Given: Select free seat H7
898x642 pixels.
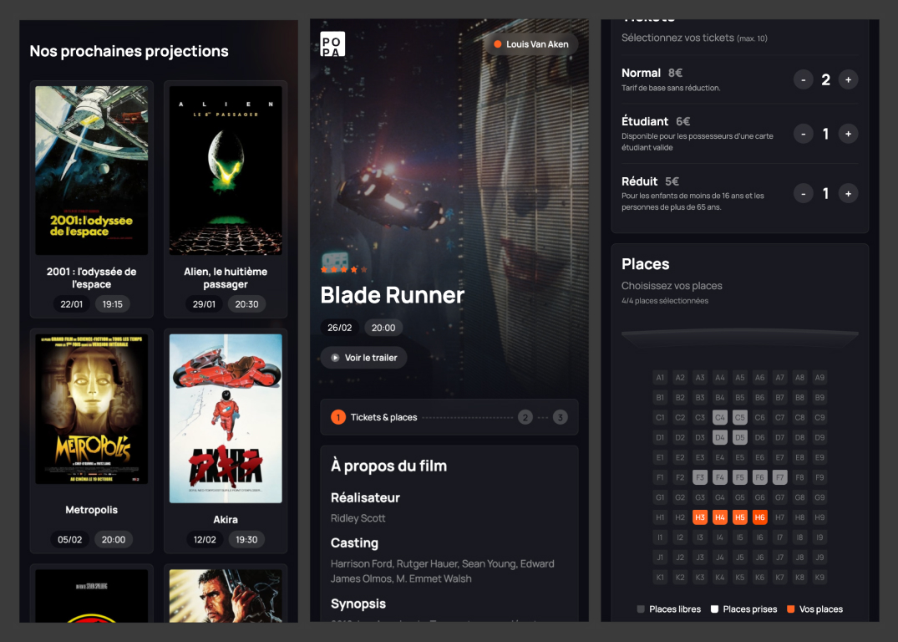Looking at the screenshot, I should [x=779, y=517].
